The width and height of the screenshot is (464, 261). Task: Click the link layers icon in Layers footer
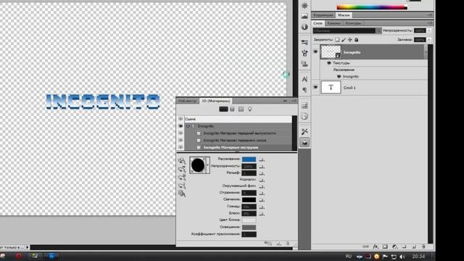point(365,246)
